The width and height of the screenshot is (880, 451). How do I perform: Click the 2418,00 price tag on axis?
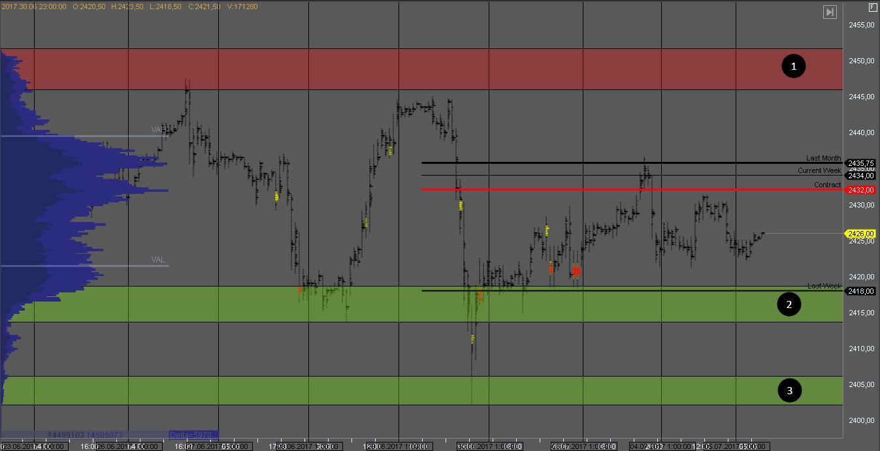861,291
